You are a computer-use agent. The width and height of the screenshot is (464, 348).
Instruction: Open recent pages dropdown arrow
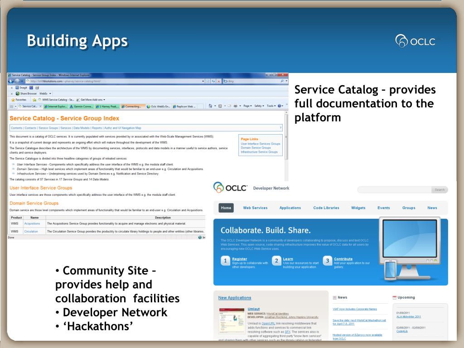pos(22,81)
